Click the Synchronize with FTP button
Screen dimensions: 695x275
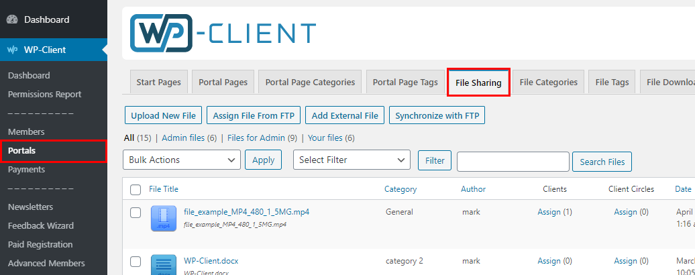pyautogui.click(x=437, y=115)
